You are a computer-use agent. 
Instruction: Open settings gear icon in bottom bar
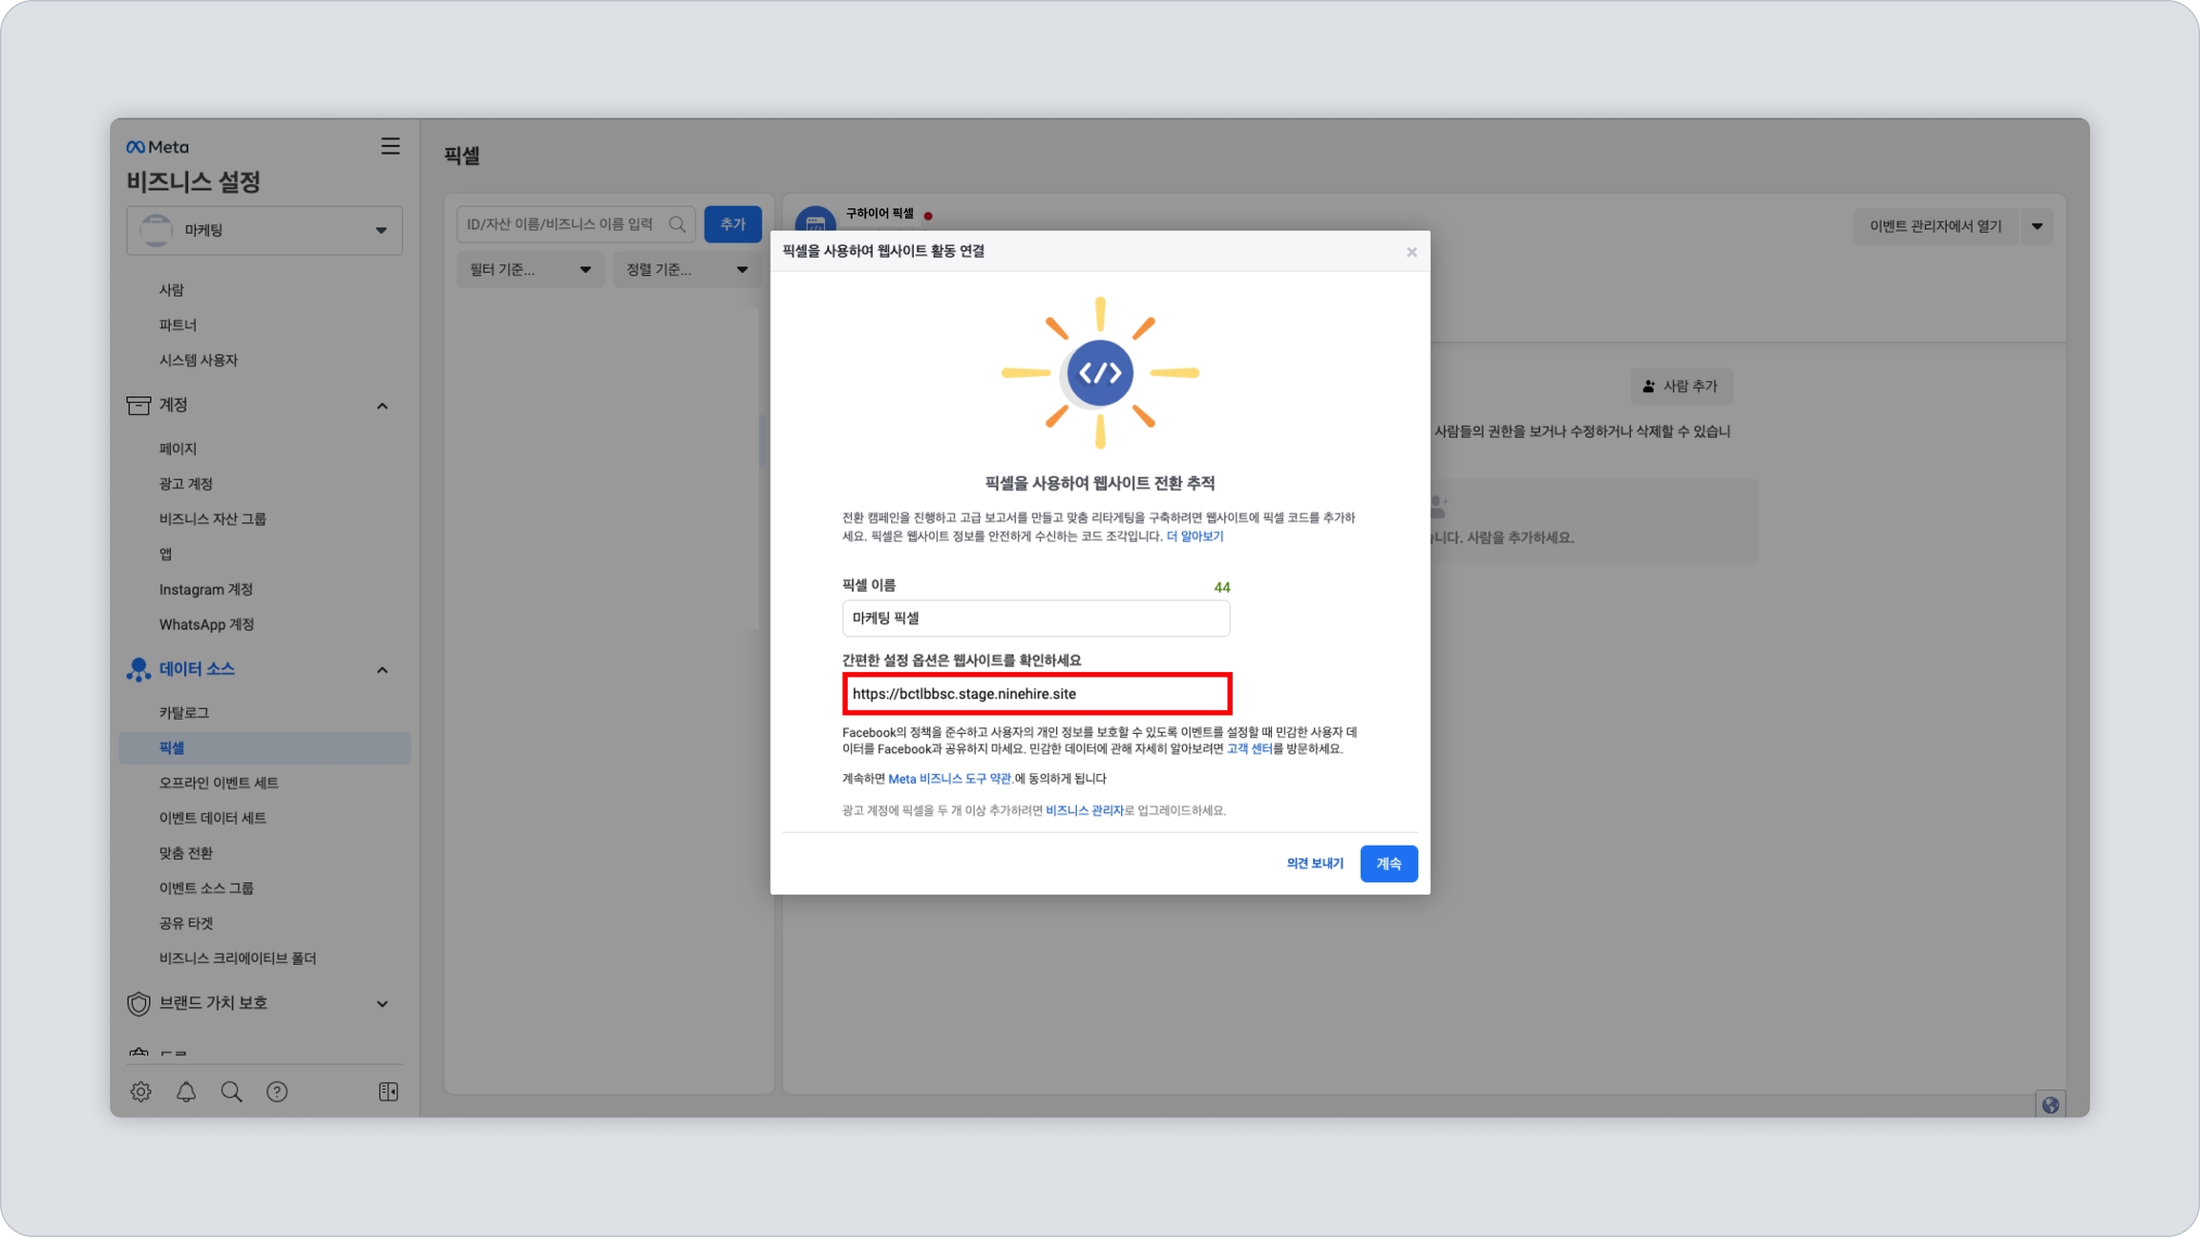(140, 1091)
